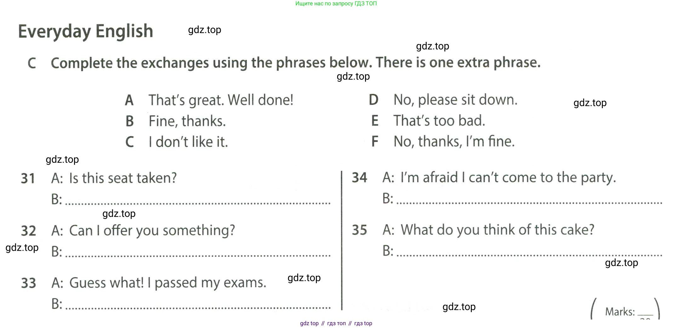
Task: Click the question "What do you think of this cake?"
Action: pos(497,230)
